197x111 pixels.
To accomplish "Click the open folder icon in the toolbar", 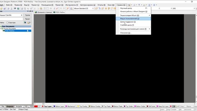I will point(1,8).
